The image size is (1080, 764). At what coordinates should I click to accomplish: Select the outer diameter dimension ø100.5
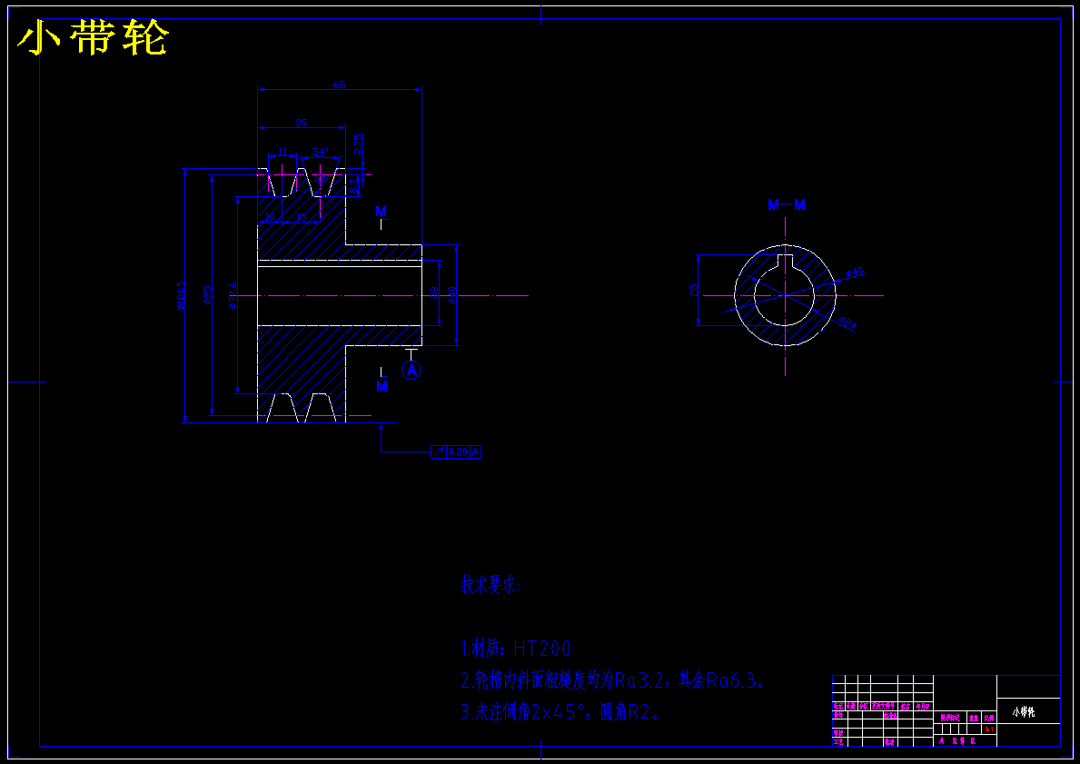click(x=181, y=295)
